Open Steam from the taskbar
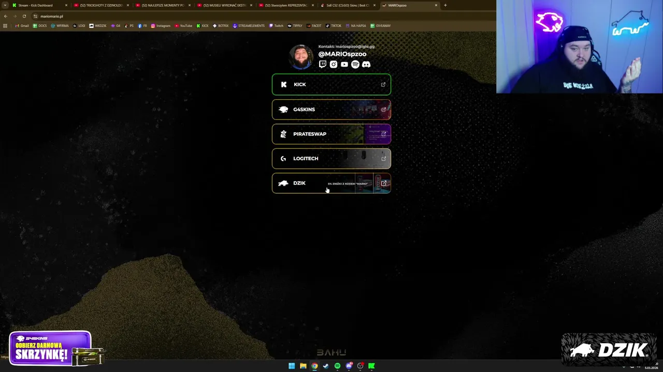Screen dimensions: 663x372 [326, 366]
